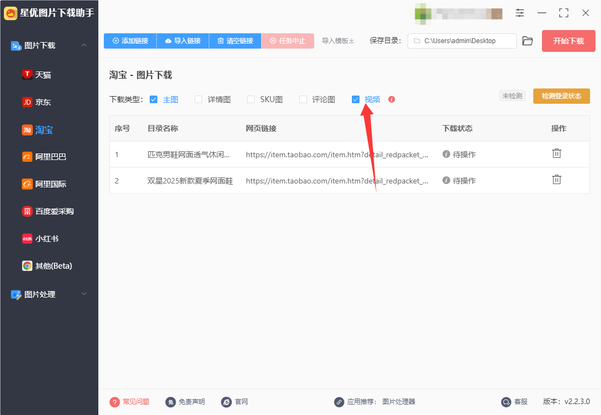The width and height of the screenshot is (601, 415).
Task: Select 小红书 in the sidebar
Action: 47,239
